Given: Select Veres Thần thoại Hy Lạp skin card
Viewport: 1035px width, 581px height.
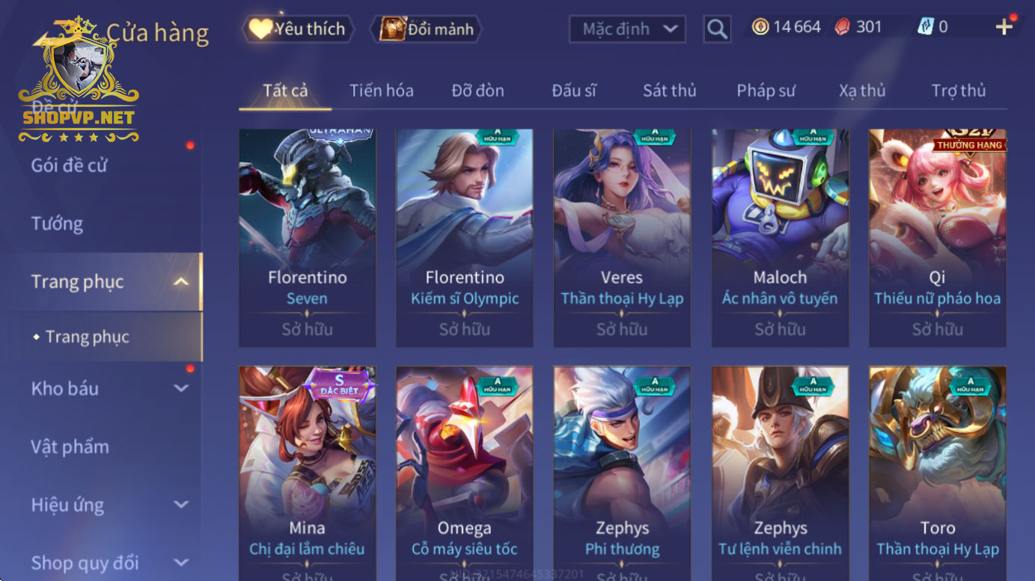Looking at the screenshot, I should (622, 238).
